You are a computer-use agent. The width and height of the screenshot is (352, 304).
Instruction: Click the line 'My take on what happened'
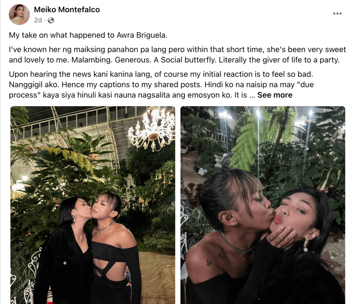[x=88, y=35]
